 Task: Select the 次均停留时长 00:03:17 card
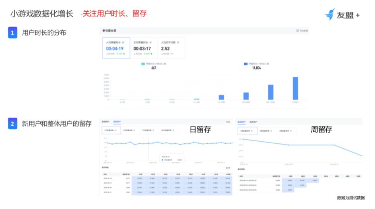(144, 48)
